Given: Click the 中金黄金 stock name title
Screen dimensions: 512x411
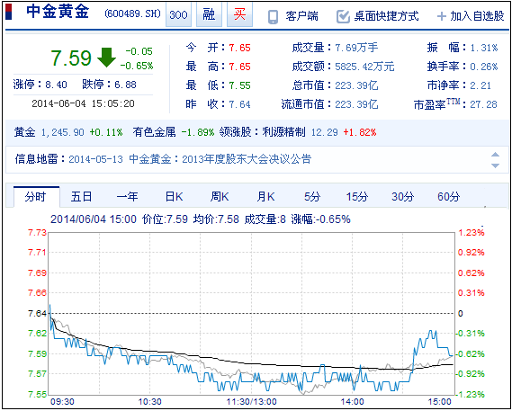Looking at the screenshot, I should (x=58, y=12).
